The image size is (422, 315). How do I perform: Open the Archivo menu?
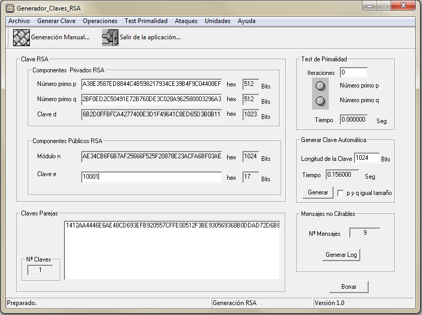coord(19,21)
